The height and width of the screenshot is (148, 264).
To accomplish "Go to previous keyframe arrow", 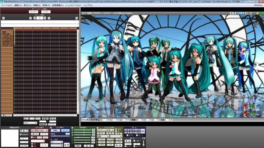I will (30, 18).
